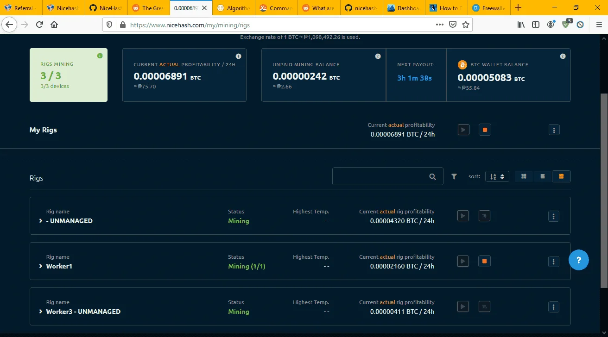Open Firefox account icon

pos(551,25)
